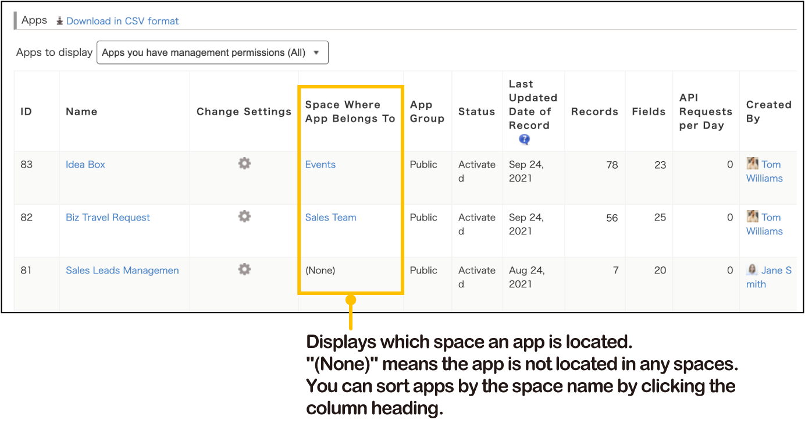Sort by Space Where App Belongs To
This screenshot has height=441, width=805.
pos(350,112)
